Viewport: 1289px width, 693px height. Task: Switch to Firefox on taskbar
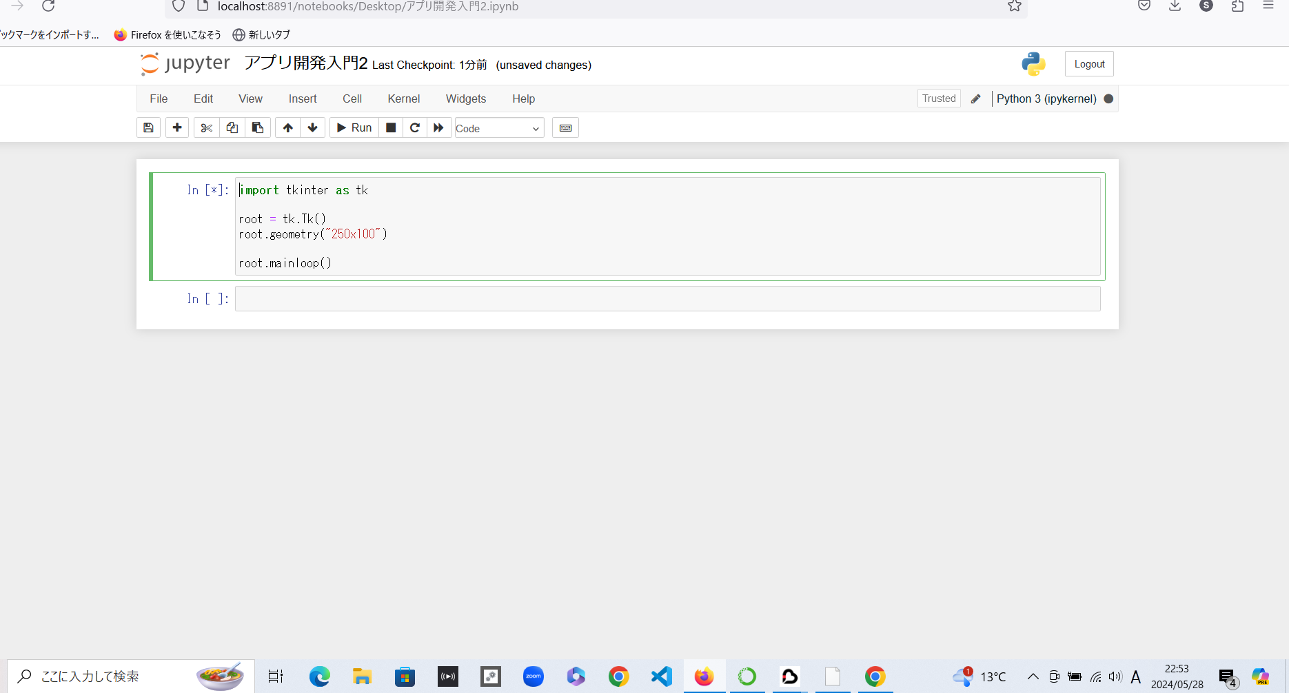pos(704,676)
